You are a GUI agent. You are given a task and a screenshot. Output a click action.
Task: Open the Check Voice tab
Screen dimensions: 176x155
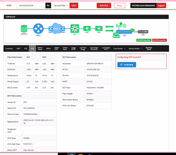(65, 49)
